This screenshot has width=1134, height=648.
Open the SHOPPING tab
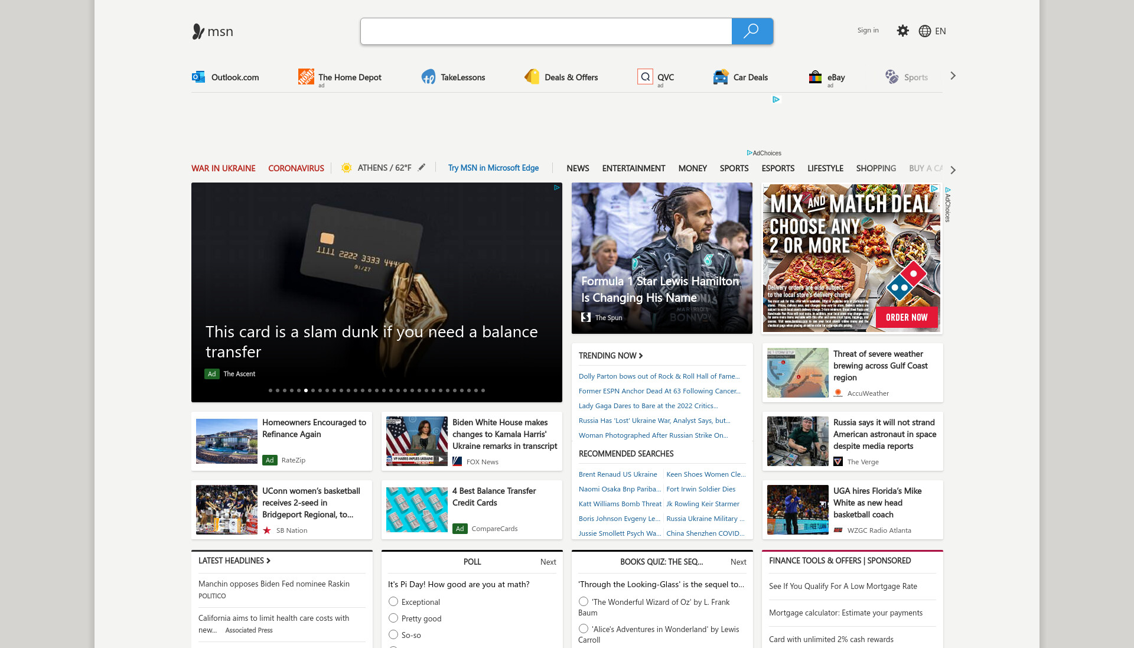[x=876, y=168]
